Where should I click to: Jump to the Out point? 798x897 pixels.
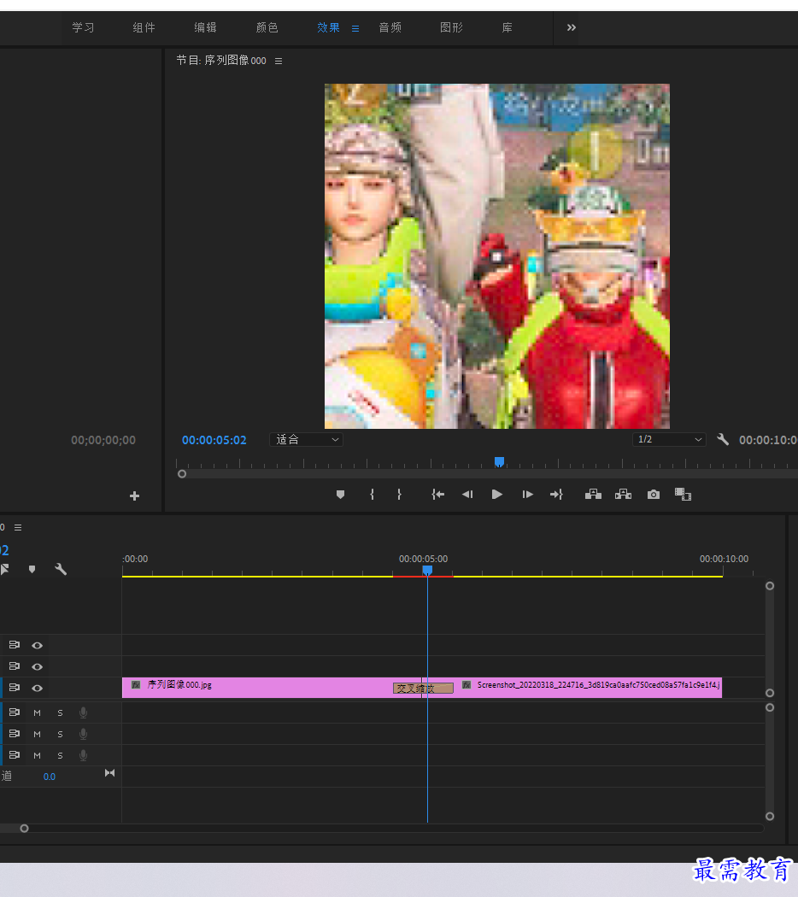(x=556, y=495)
